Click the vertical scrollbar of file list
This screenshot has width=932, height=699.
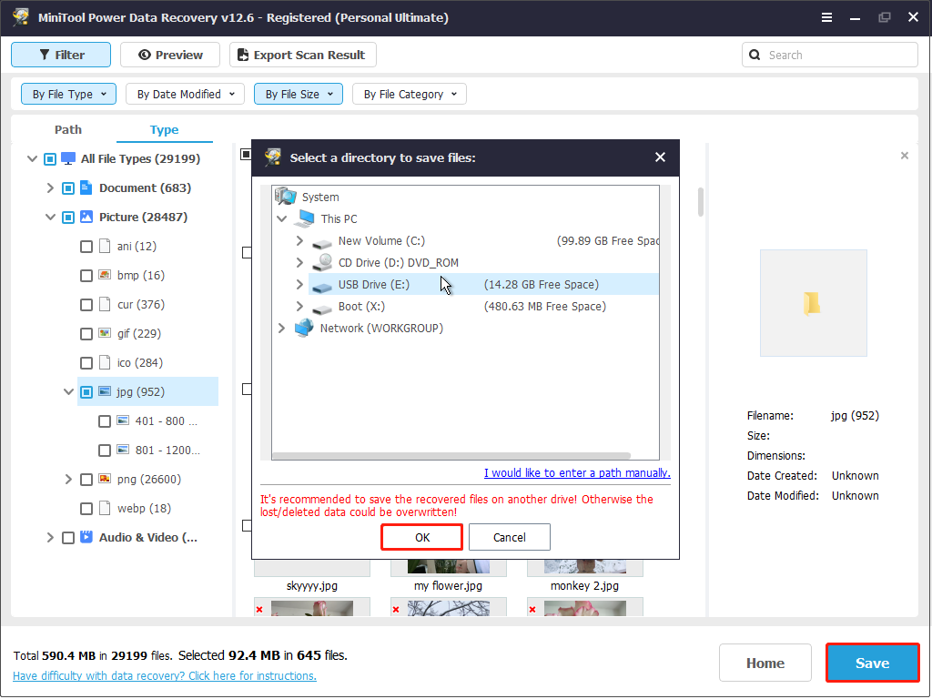click(x=701, y=202)
